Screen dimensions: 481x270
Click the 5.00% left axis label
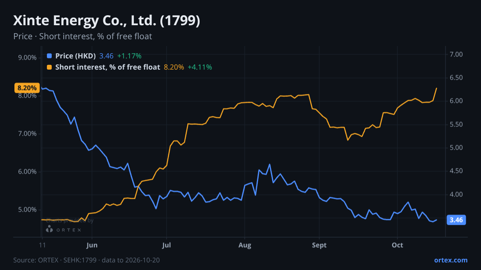[27, 210]
